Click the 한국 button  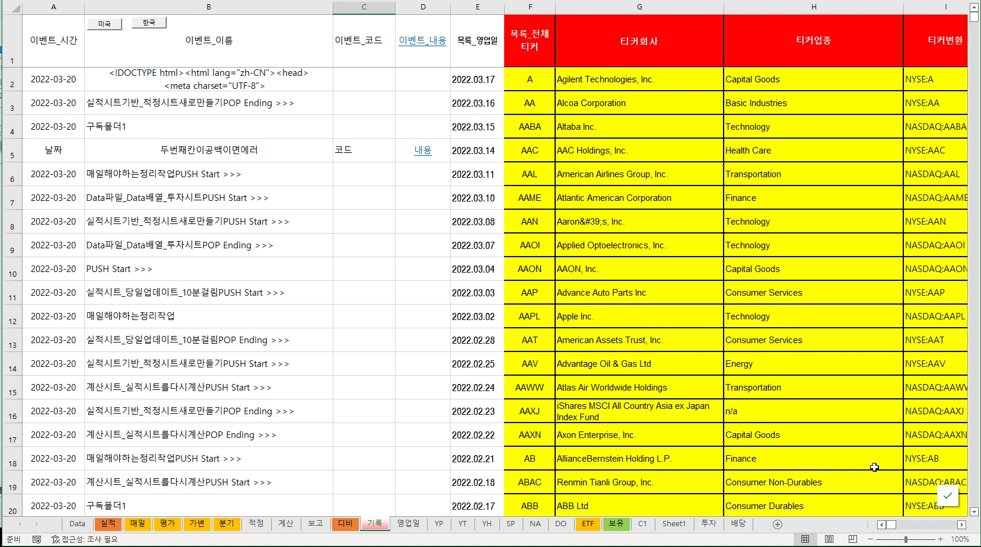click(149, 23)
